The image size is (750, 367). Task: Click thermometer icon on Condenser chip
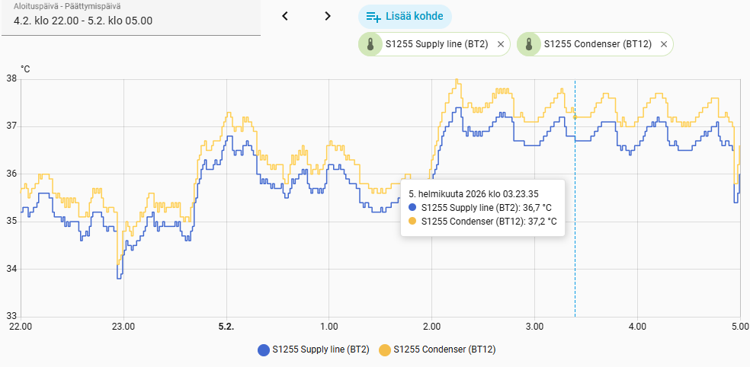click(529, 44)
